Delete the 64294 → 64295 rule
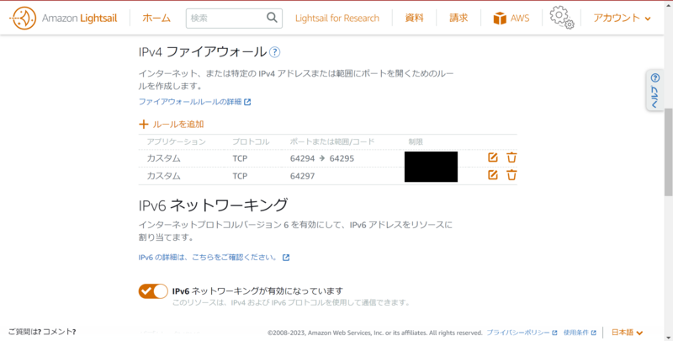Image resolution: width=673 pixels, height=341 pixels. (x=511, y=157)
